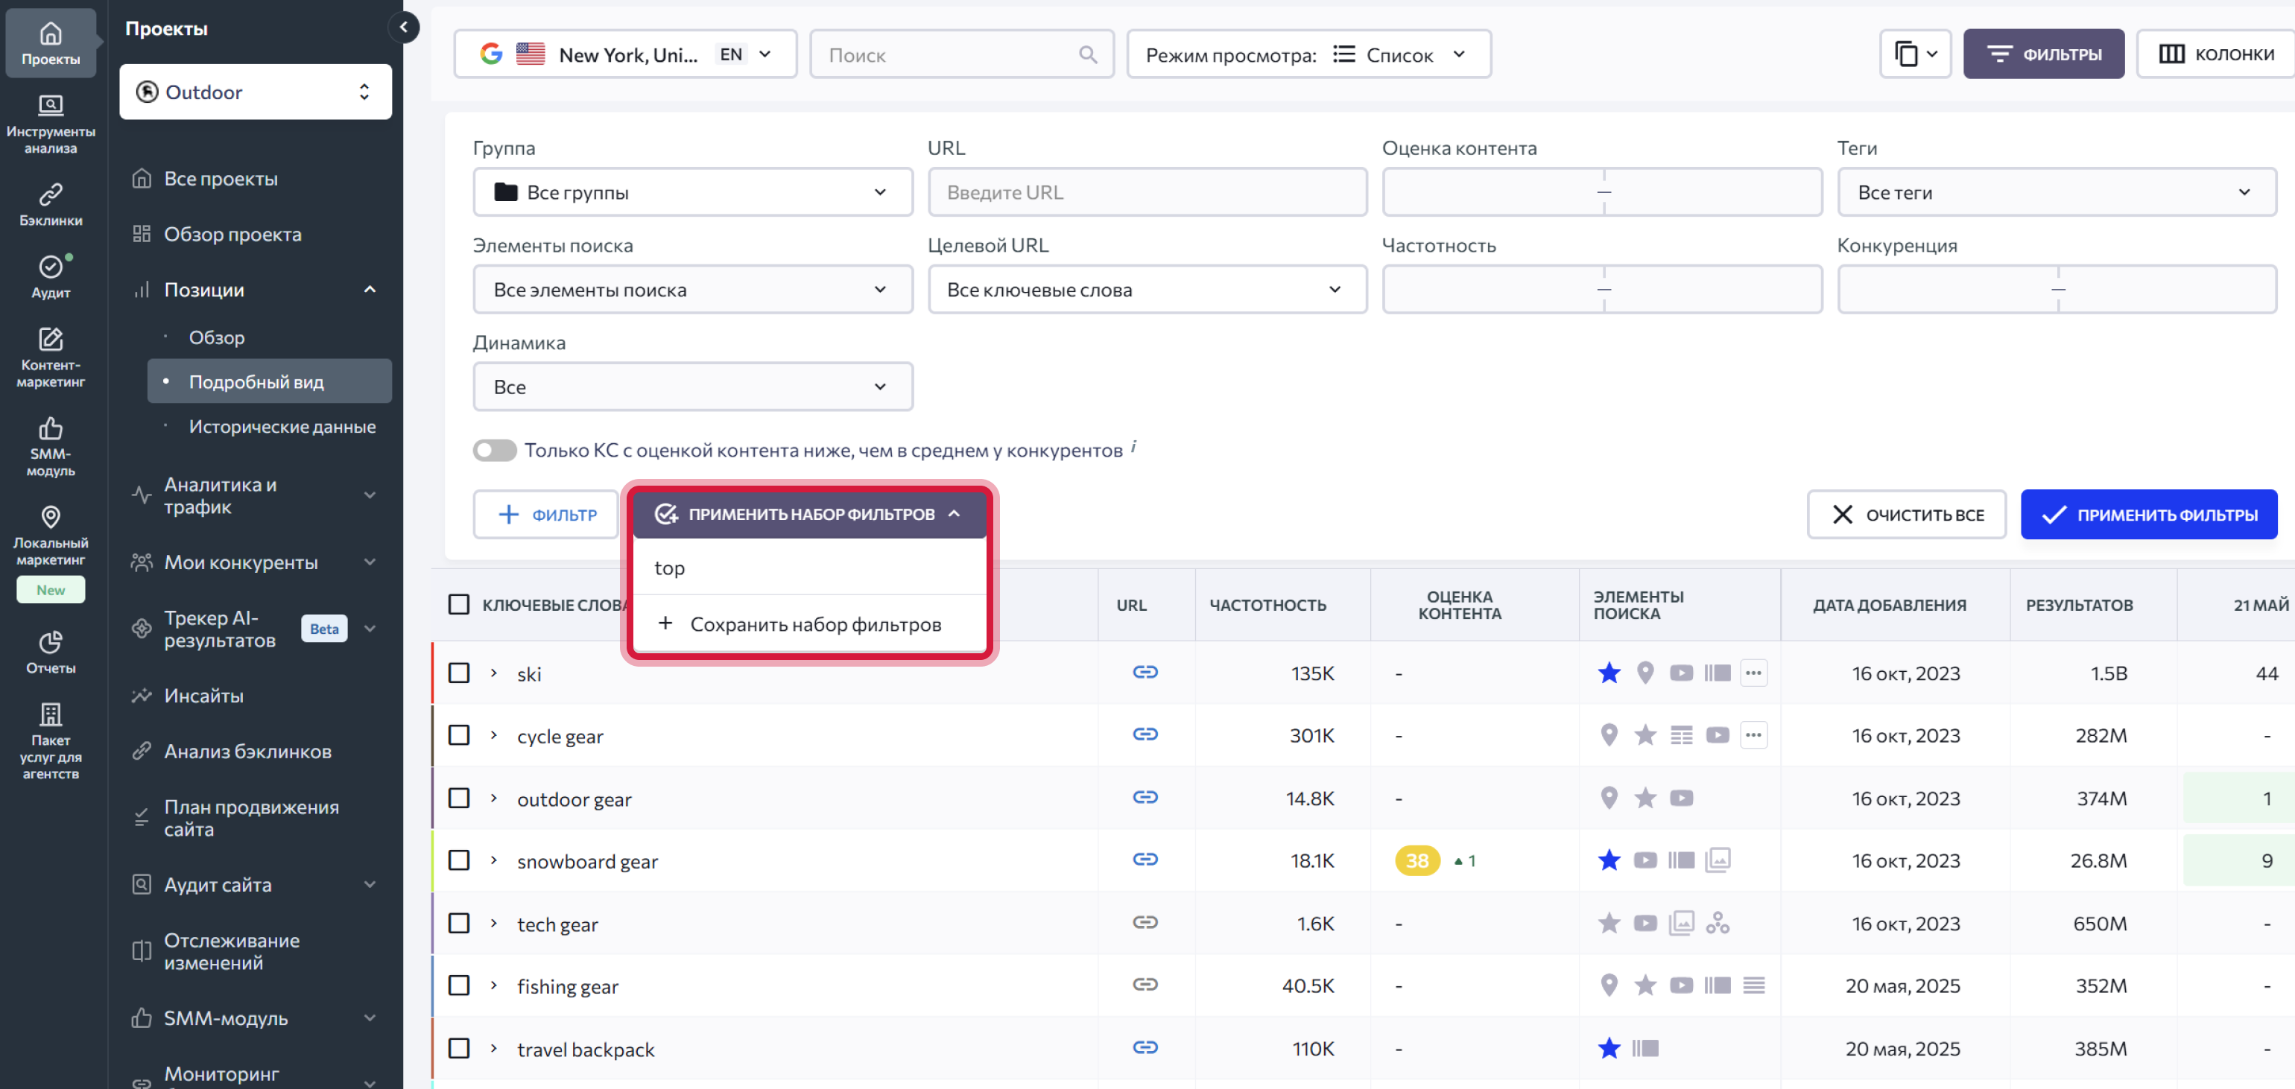
Task: Go to Все проекты
Action: [221, 179]
